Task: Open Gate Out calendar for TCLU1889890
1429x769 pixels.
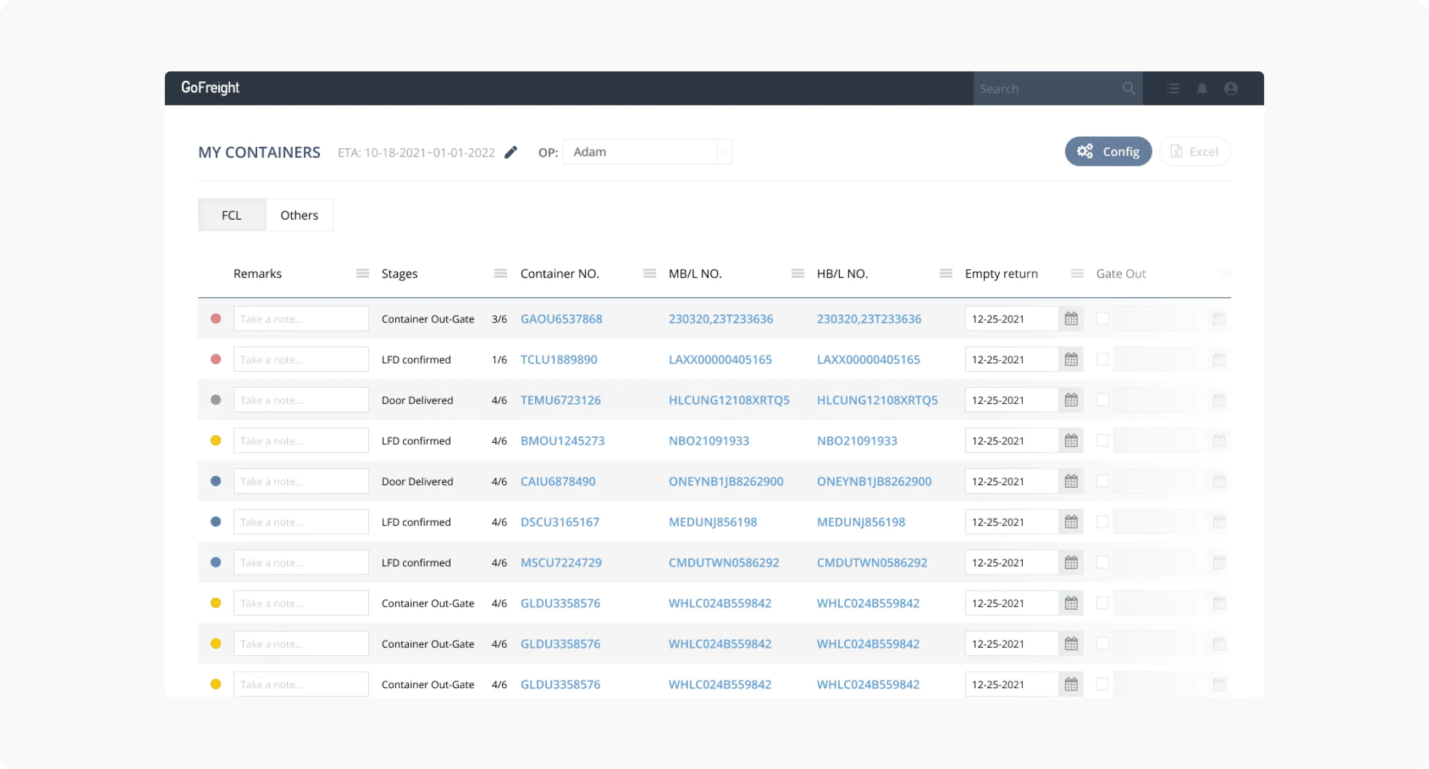Action: (1218, 359)
